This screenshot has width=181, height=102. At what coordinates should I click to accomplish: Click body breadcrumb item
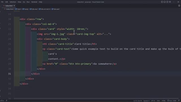point(26,9)
